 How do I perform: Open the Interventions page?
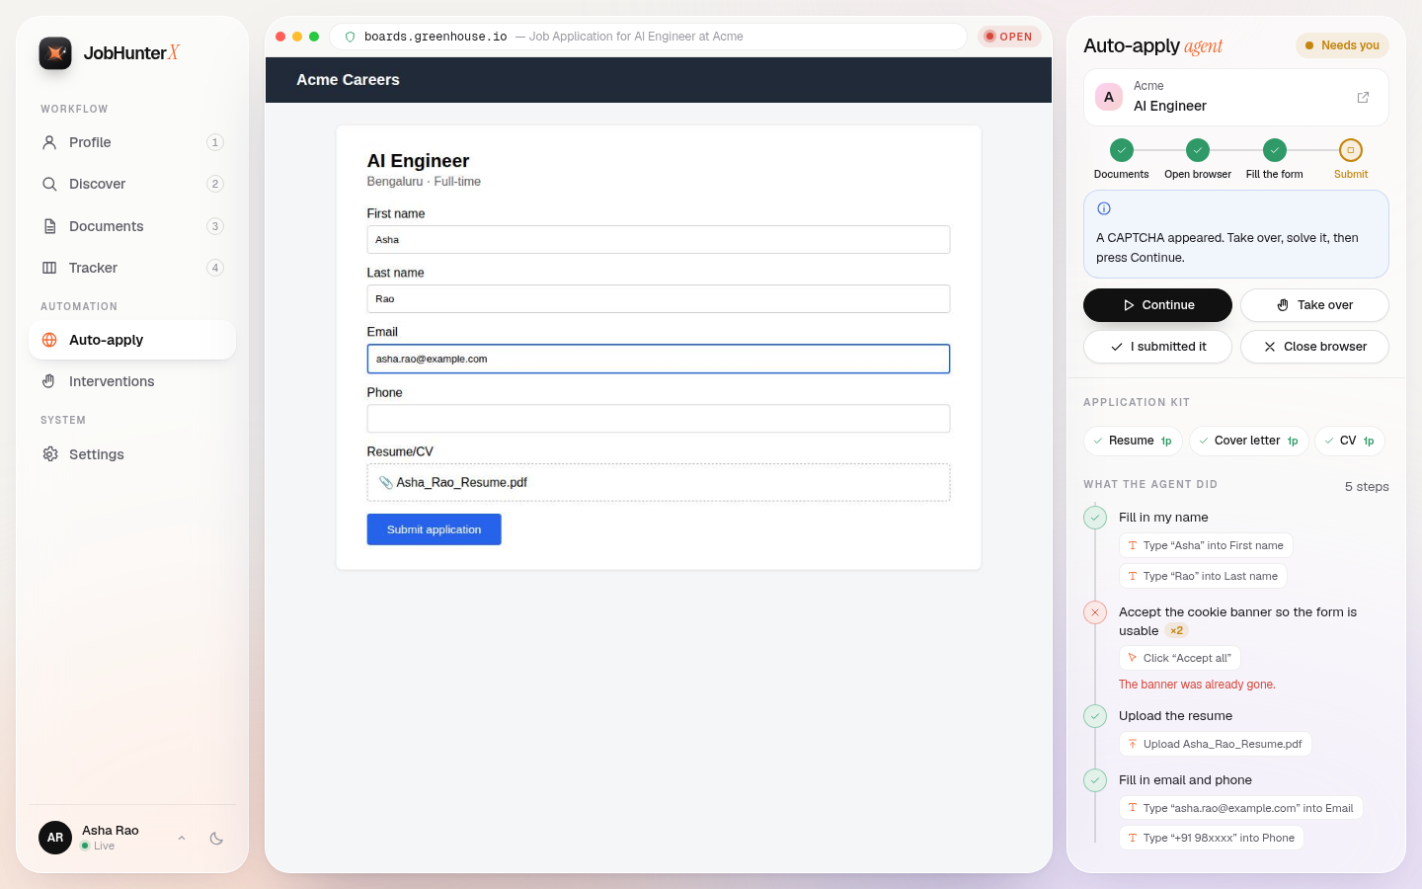click(132, 381)
